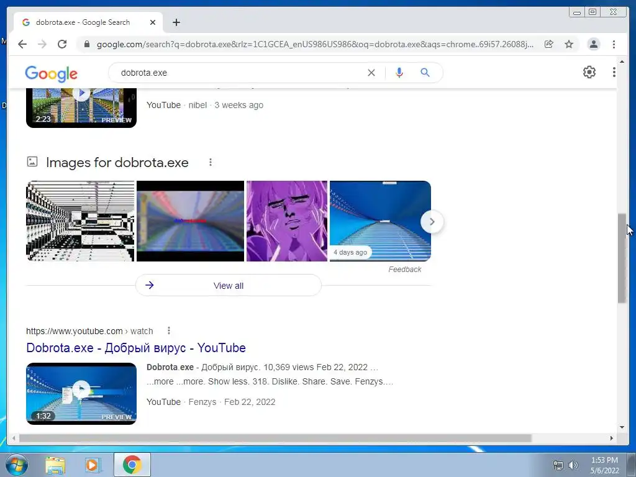Open the Chrome profile avatar
The image size is (636, 477).
coord(593,44)
